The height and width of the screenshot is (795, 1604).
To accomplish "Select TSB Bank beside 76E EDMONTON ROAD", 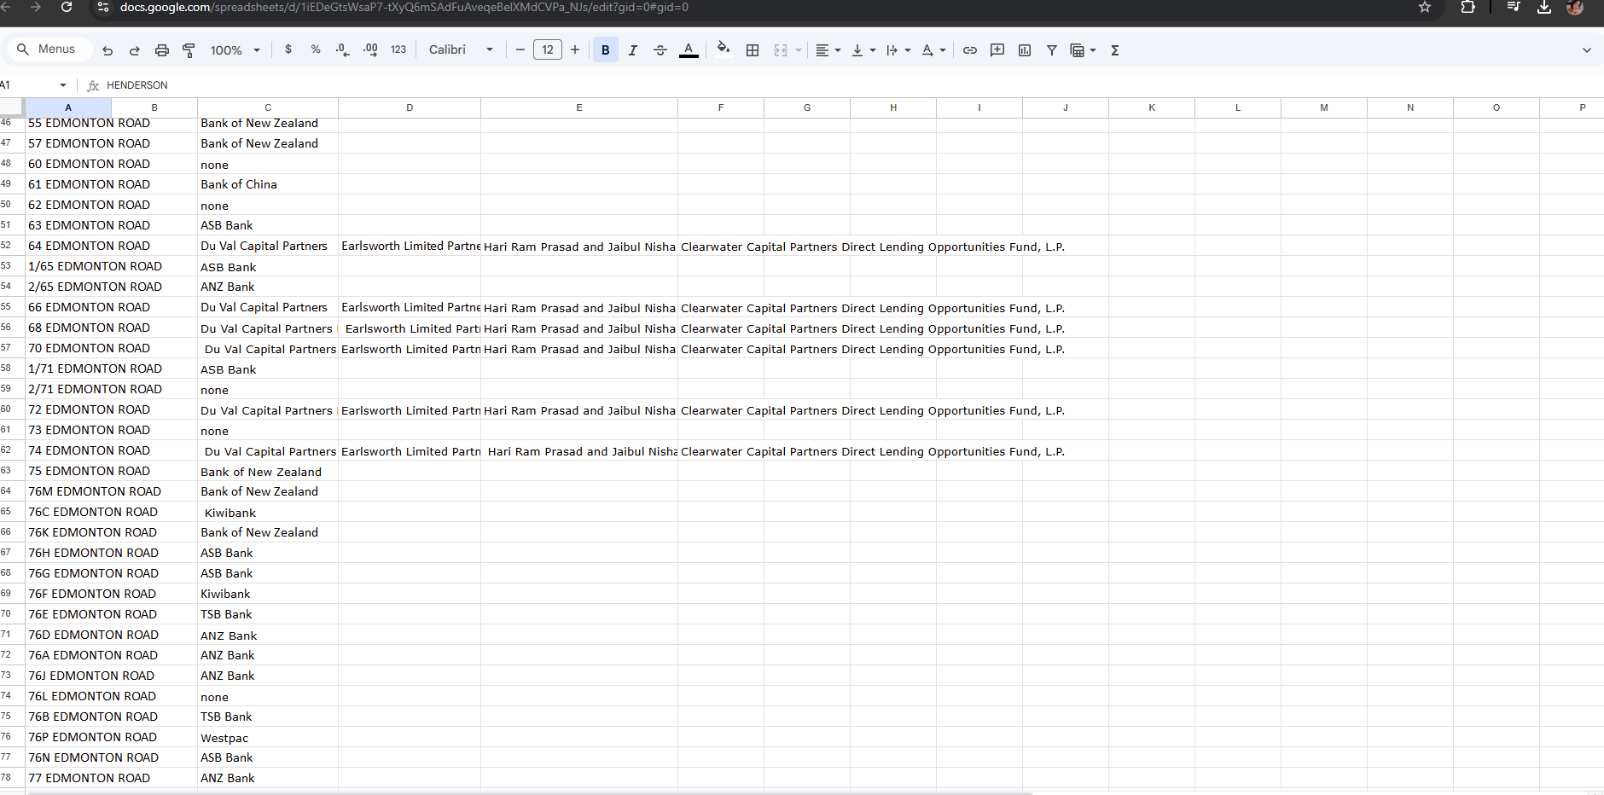I will point(268,614).
